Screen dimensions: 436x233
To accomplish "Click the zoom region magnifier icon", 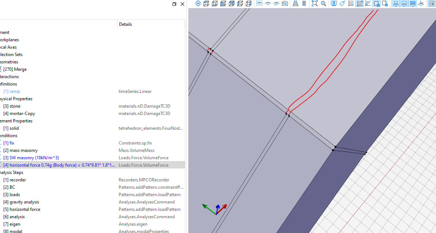I will (x=323, y=3).
